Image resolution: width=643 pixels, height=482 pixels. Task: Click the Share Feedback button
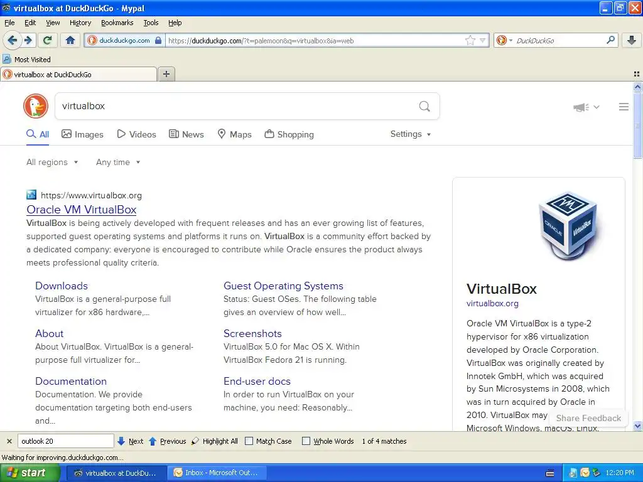[588, 418]
